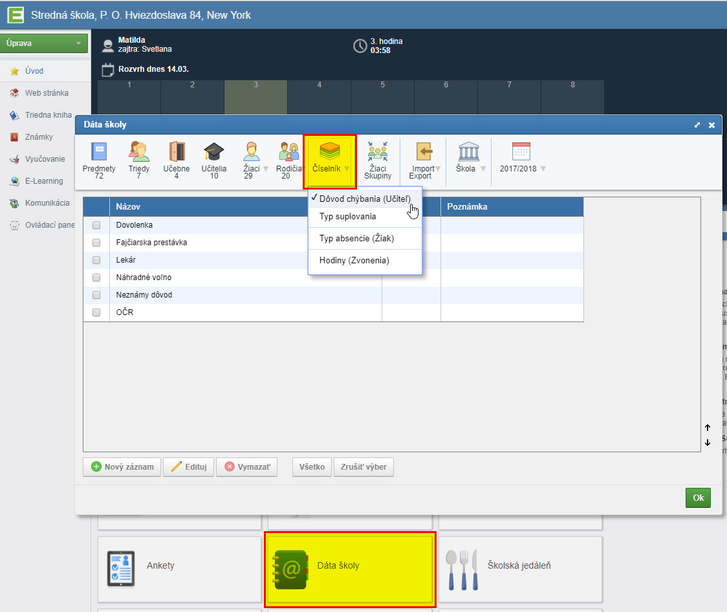Image resolution: width=727 pixels, height=612 pixels.
Task: Click the Vymazať button
Action: point(246,467)
